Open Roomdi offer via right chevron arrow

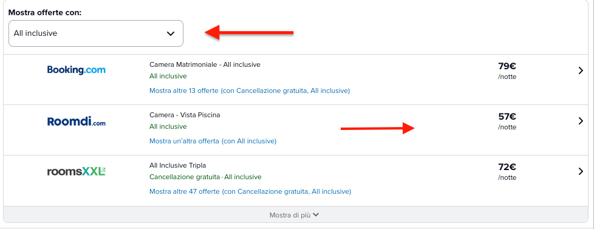581,121
